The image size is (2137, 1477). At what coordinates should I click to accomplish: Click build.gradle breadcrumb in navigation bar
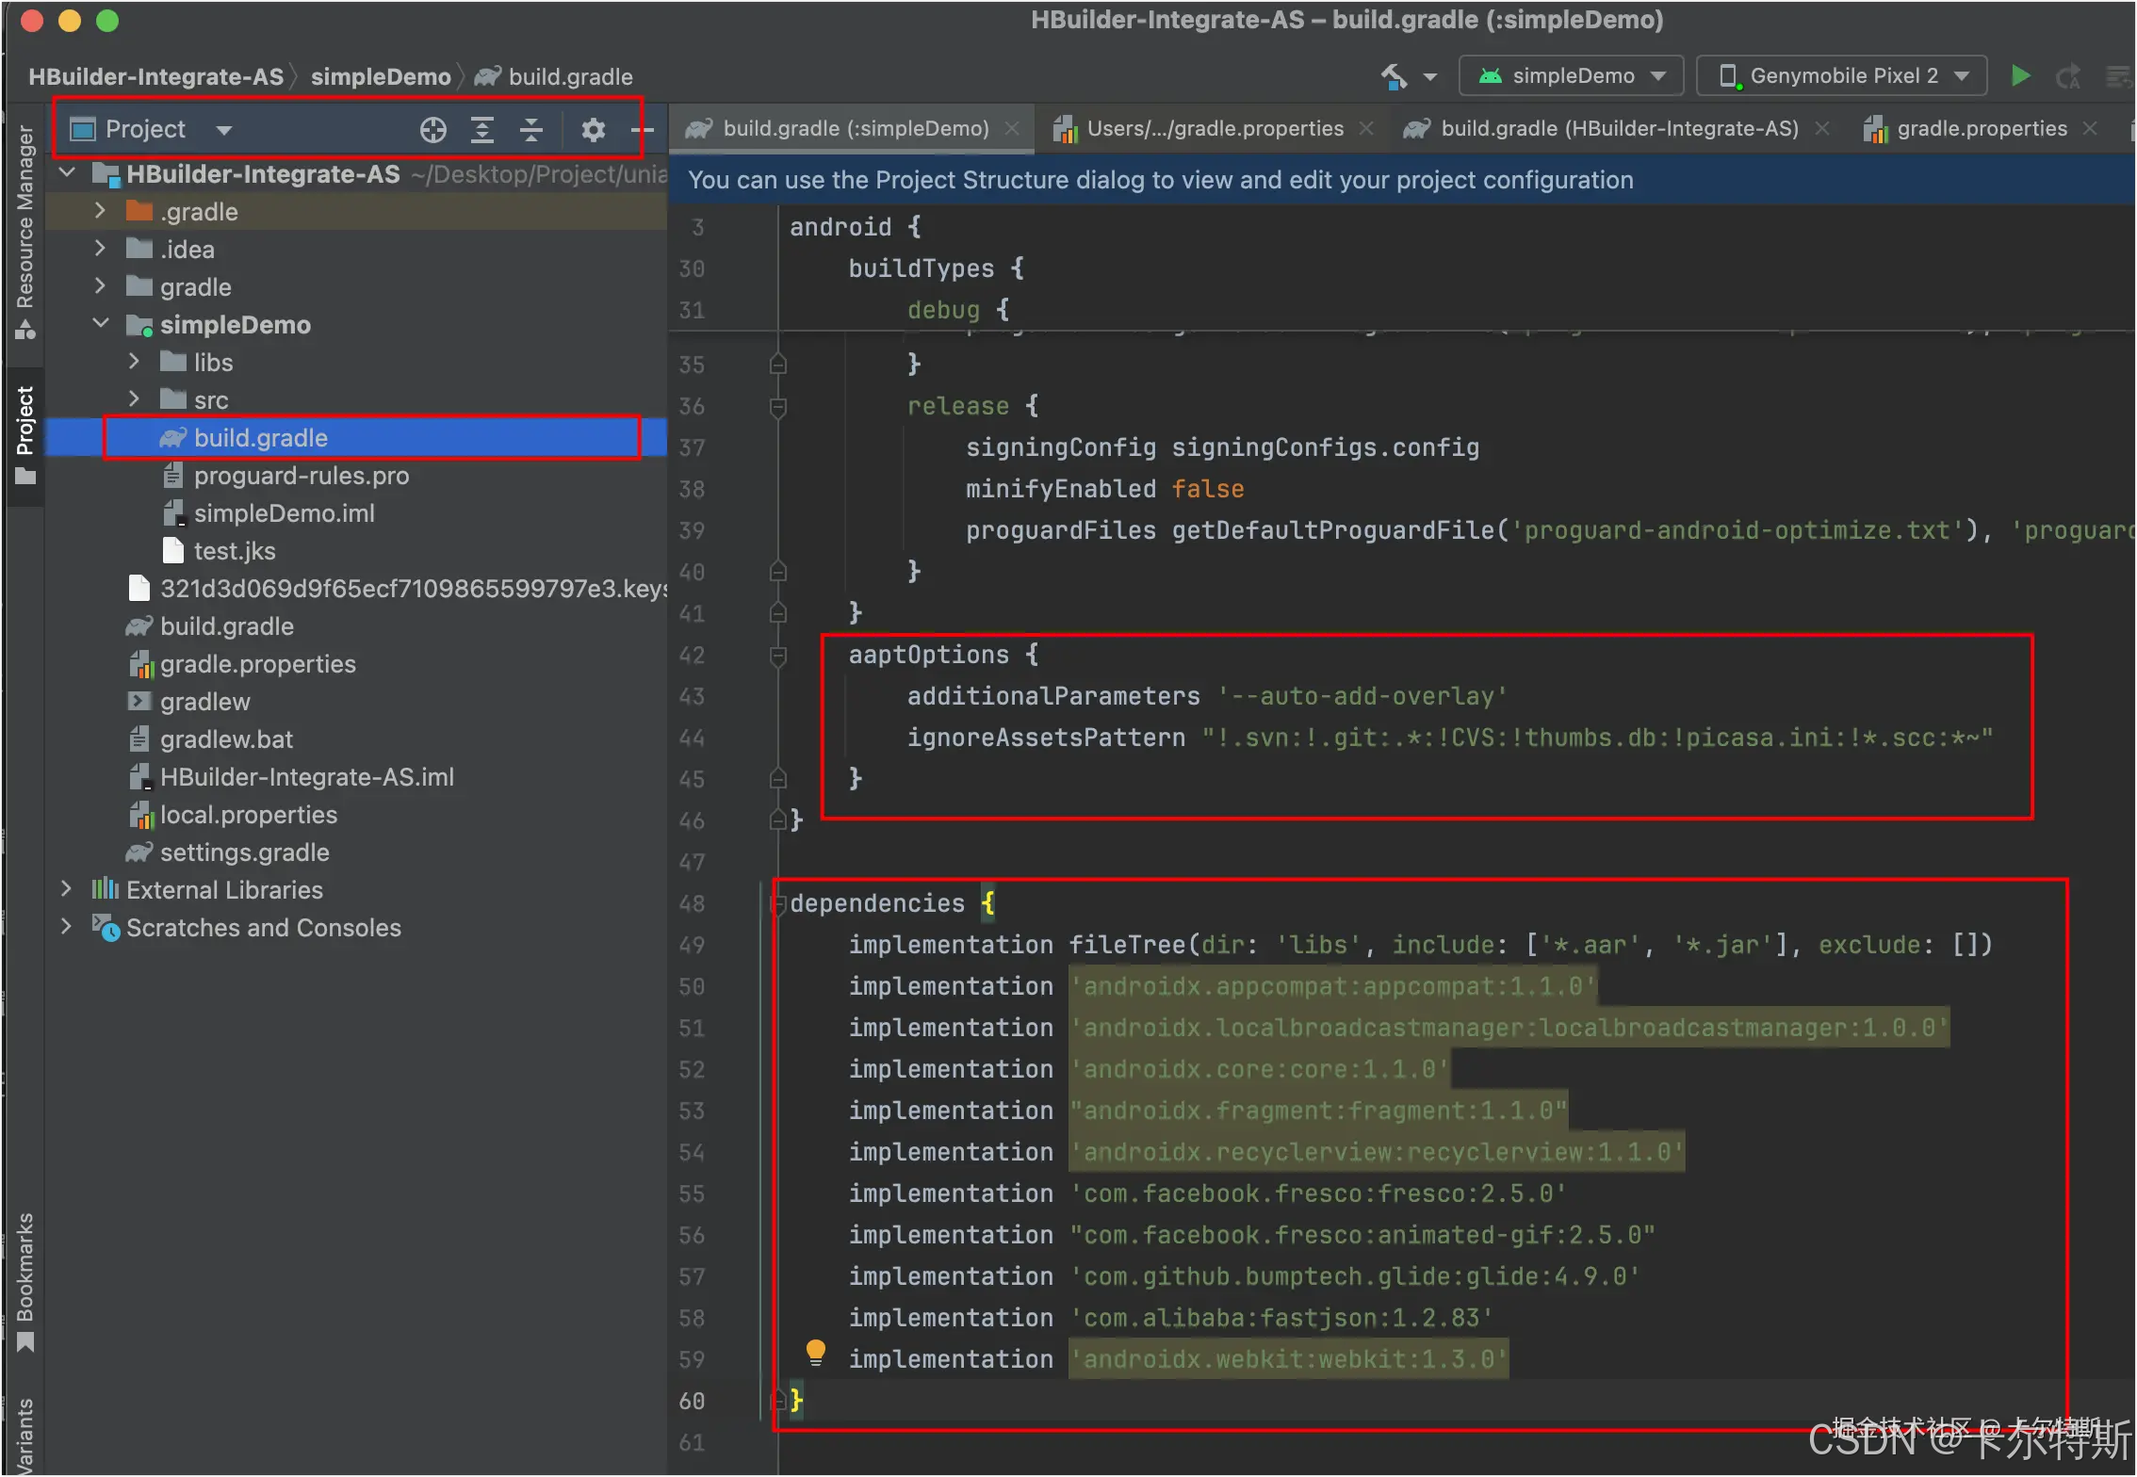(554, 76)
